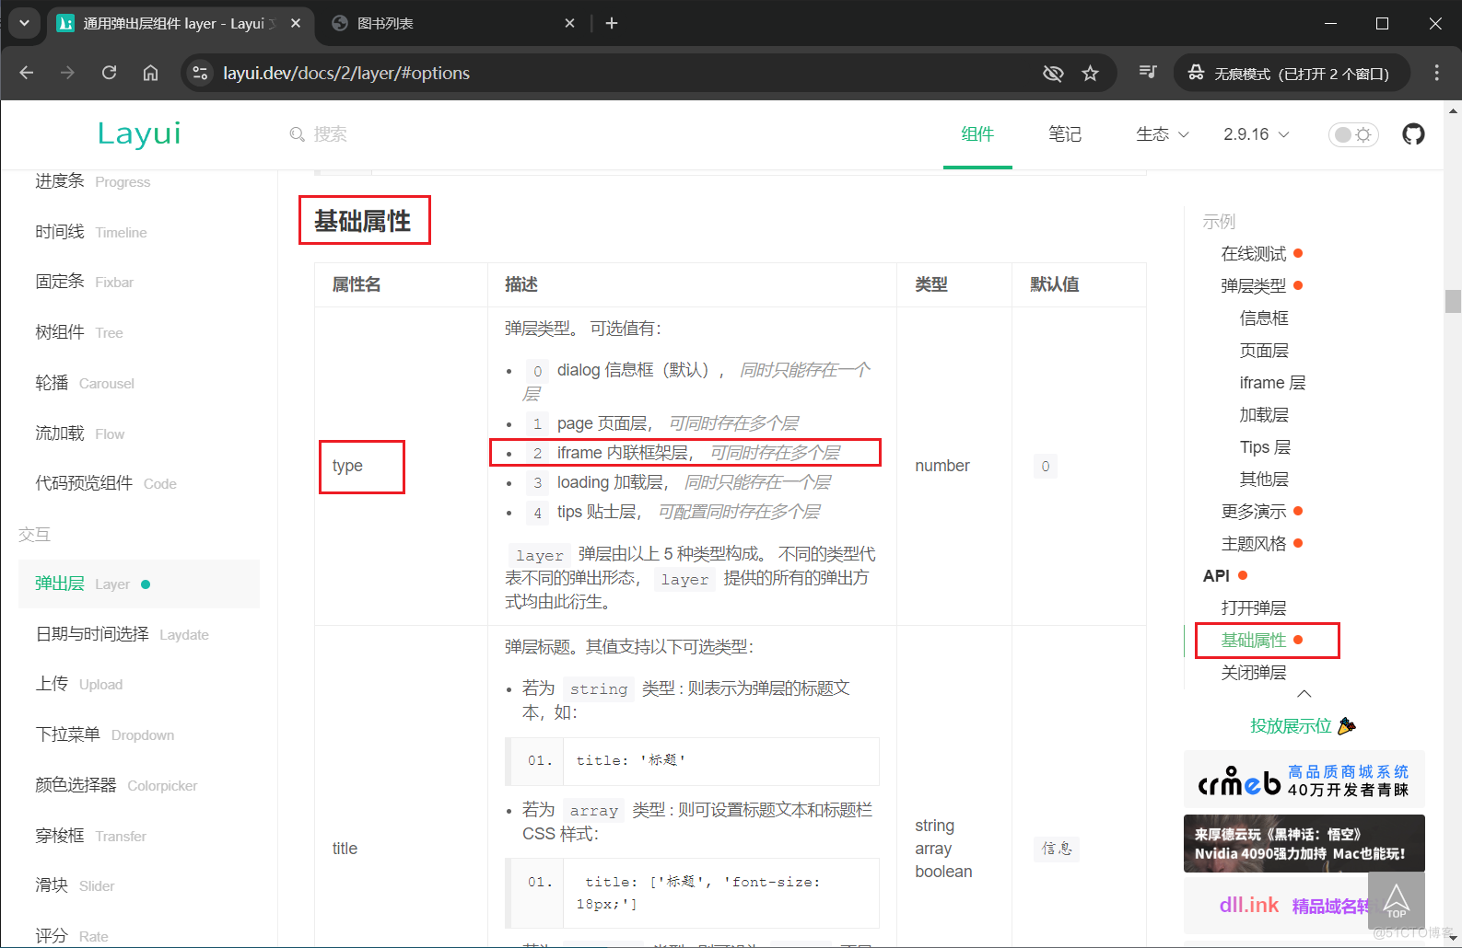Open the tab search dropdown arrow
Screen dimensions: 1462x948
(x=24, y=23)
